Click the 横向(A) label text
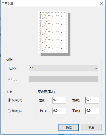Viewport: 106px width, 135px height. pyautogui.click(x=17, y=111)
